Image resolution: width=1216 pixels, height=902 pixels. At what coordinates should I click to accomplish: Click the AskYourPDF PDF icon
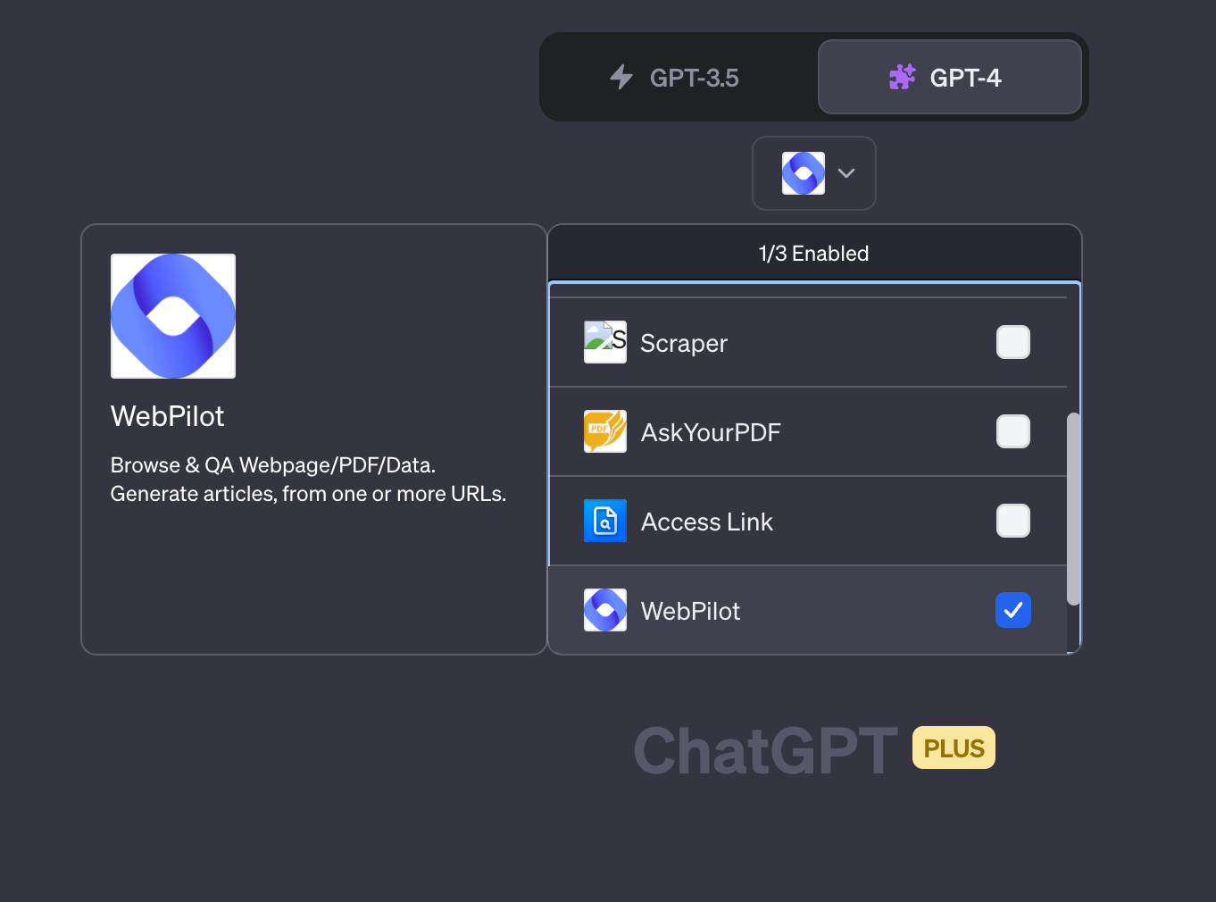pos(604,431)
